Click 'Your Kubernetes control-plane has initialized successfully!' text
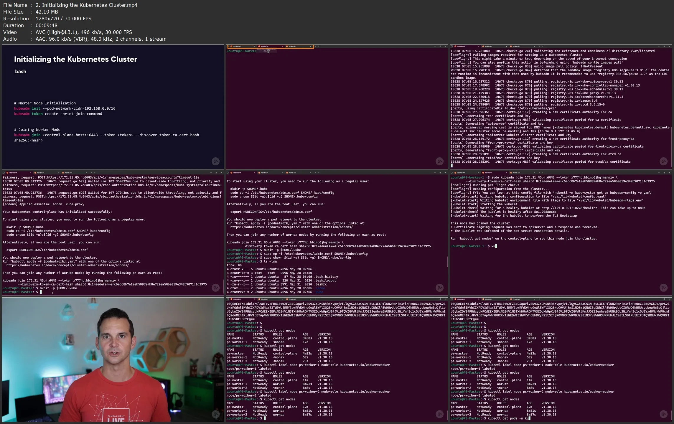The height and width of the screenshot is (424, 674). click(x=57, y=212)
